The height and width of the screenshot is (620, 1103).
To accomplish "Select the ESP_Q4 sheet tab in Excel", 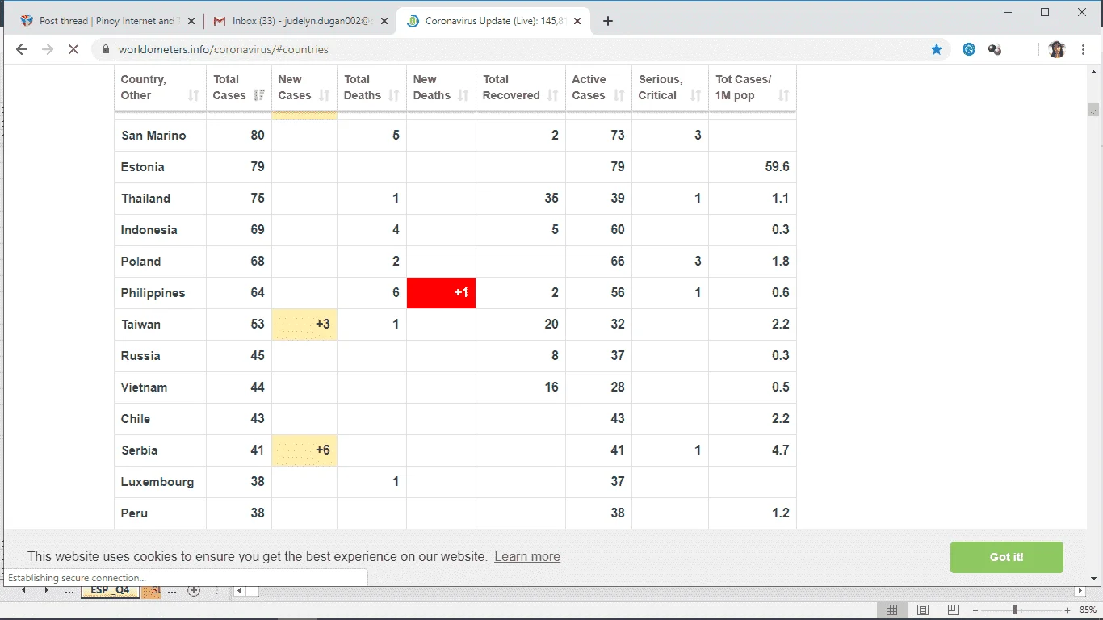I will 110,590.
